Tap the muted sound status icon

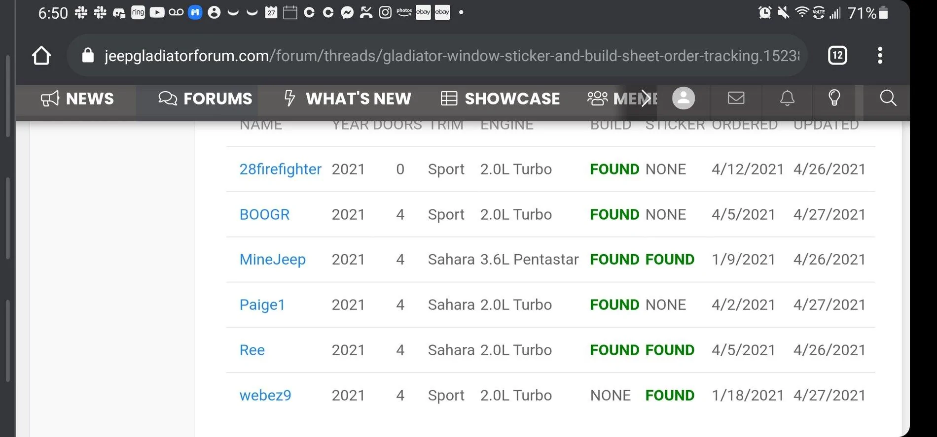coord(783,12)
